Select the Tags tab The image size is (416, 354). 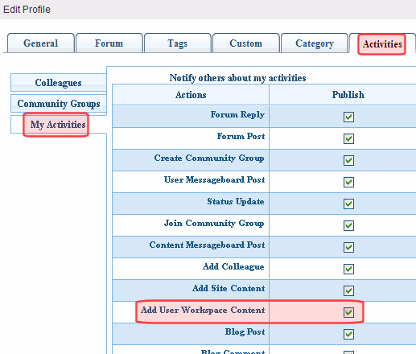pos(178,43)
